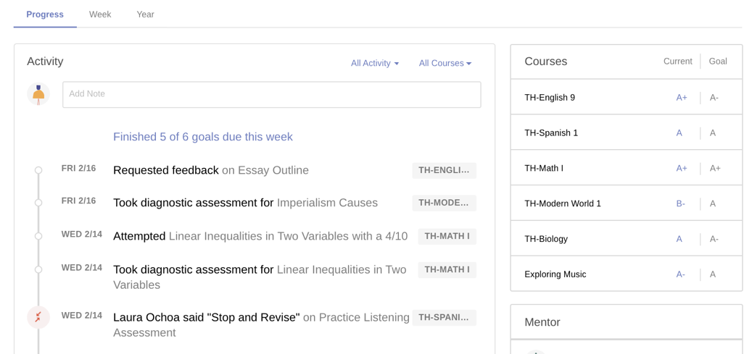The image size is (752, 354).
Task: Open Finished 5 of 6 goals link
Action: (x=203, y=137)
